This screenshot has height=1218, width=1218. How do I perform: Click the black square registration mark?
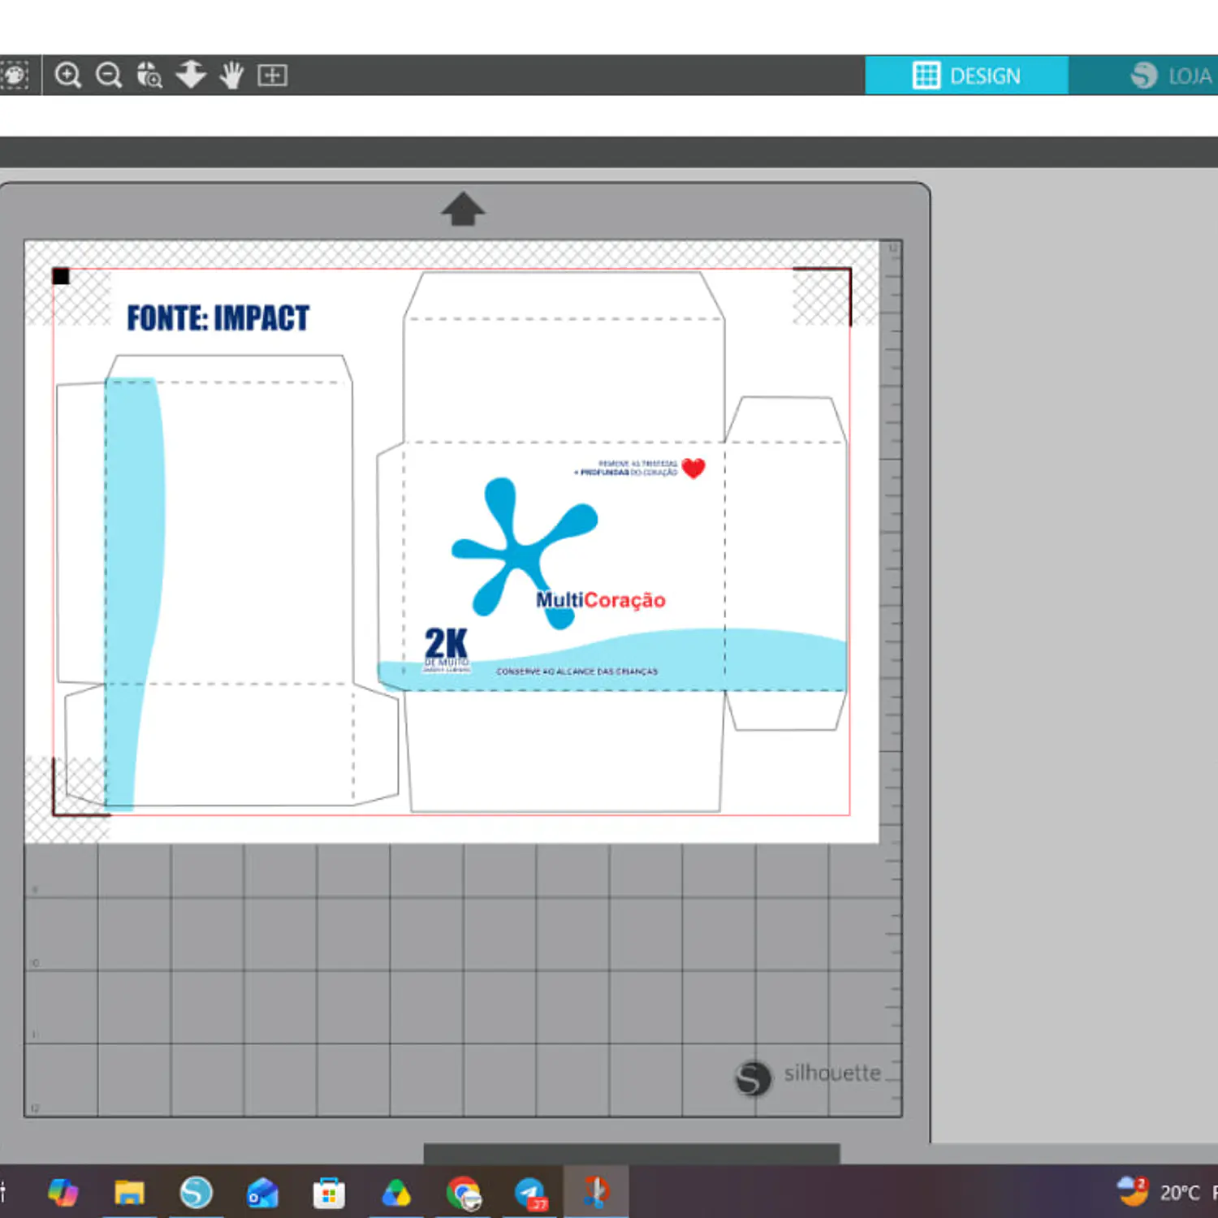click(61, 277)
